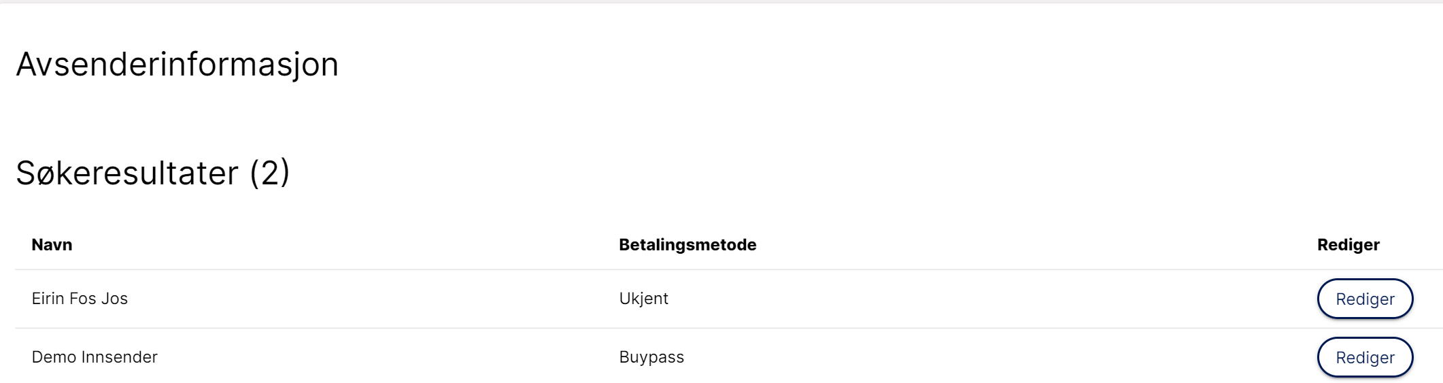Viewport: 1443px width, 383px height.
Task: Click the word Innsender in second row
Action: 119,357
